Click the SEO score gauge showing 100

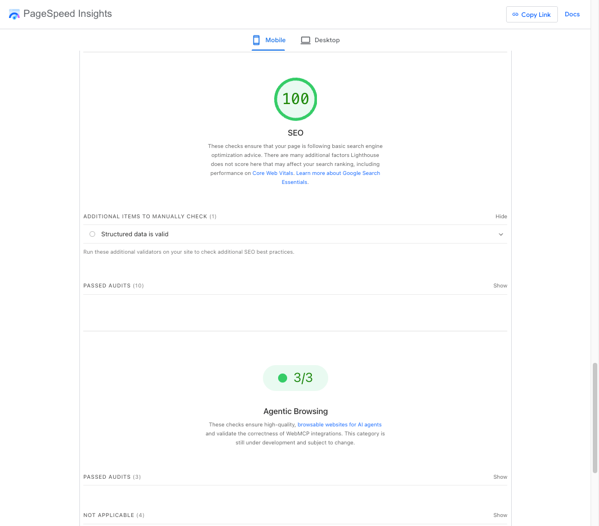point(296,99)
